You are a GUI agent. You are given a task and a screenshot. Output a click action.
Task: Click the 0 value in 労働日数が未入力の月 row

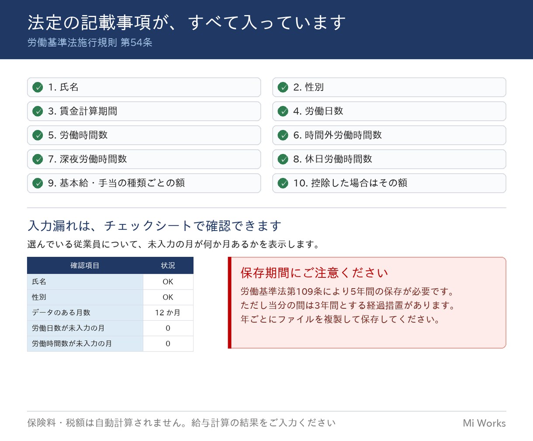pos(168,328)
